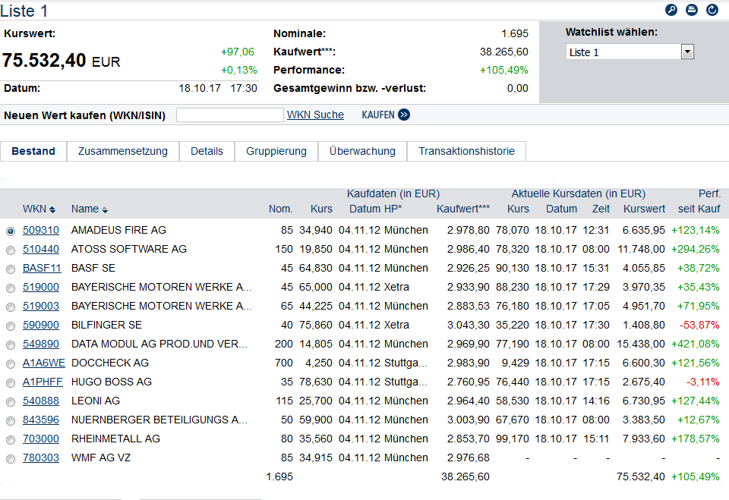Open the Transaktionshistorie tab
The width and height of the screenshot is (729, 500).
(466, 151)
